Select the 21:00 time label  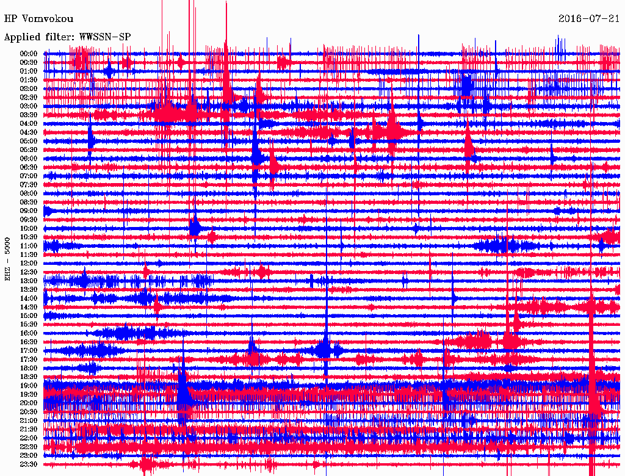click(x=29, y=420)
